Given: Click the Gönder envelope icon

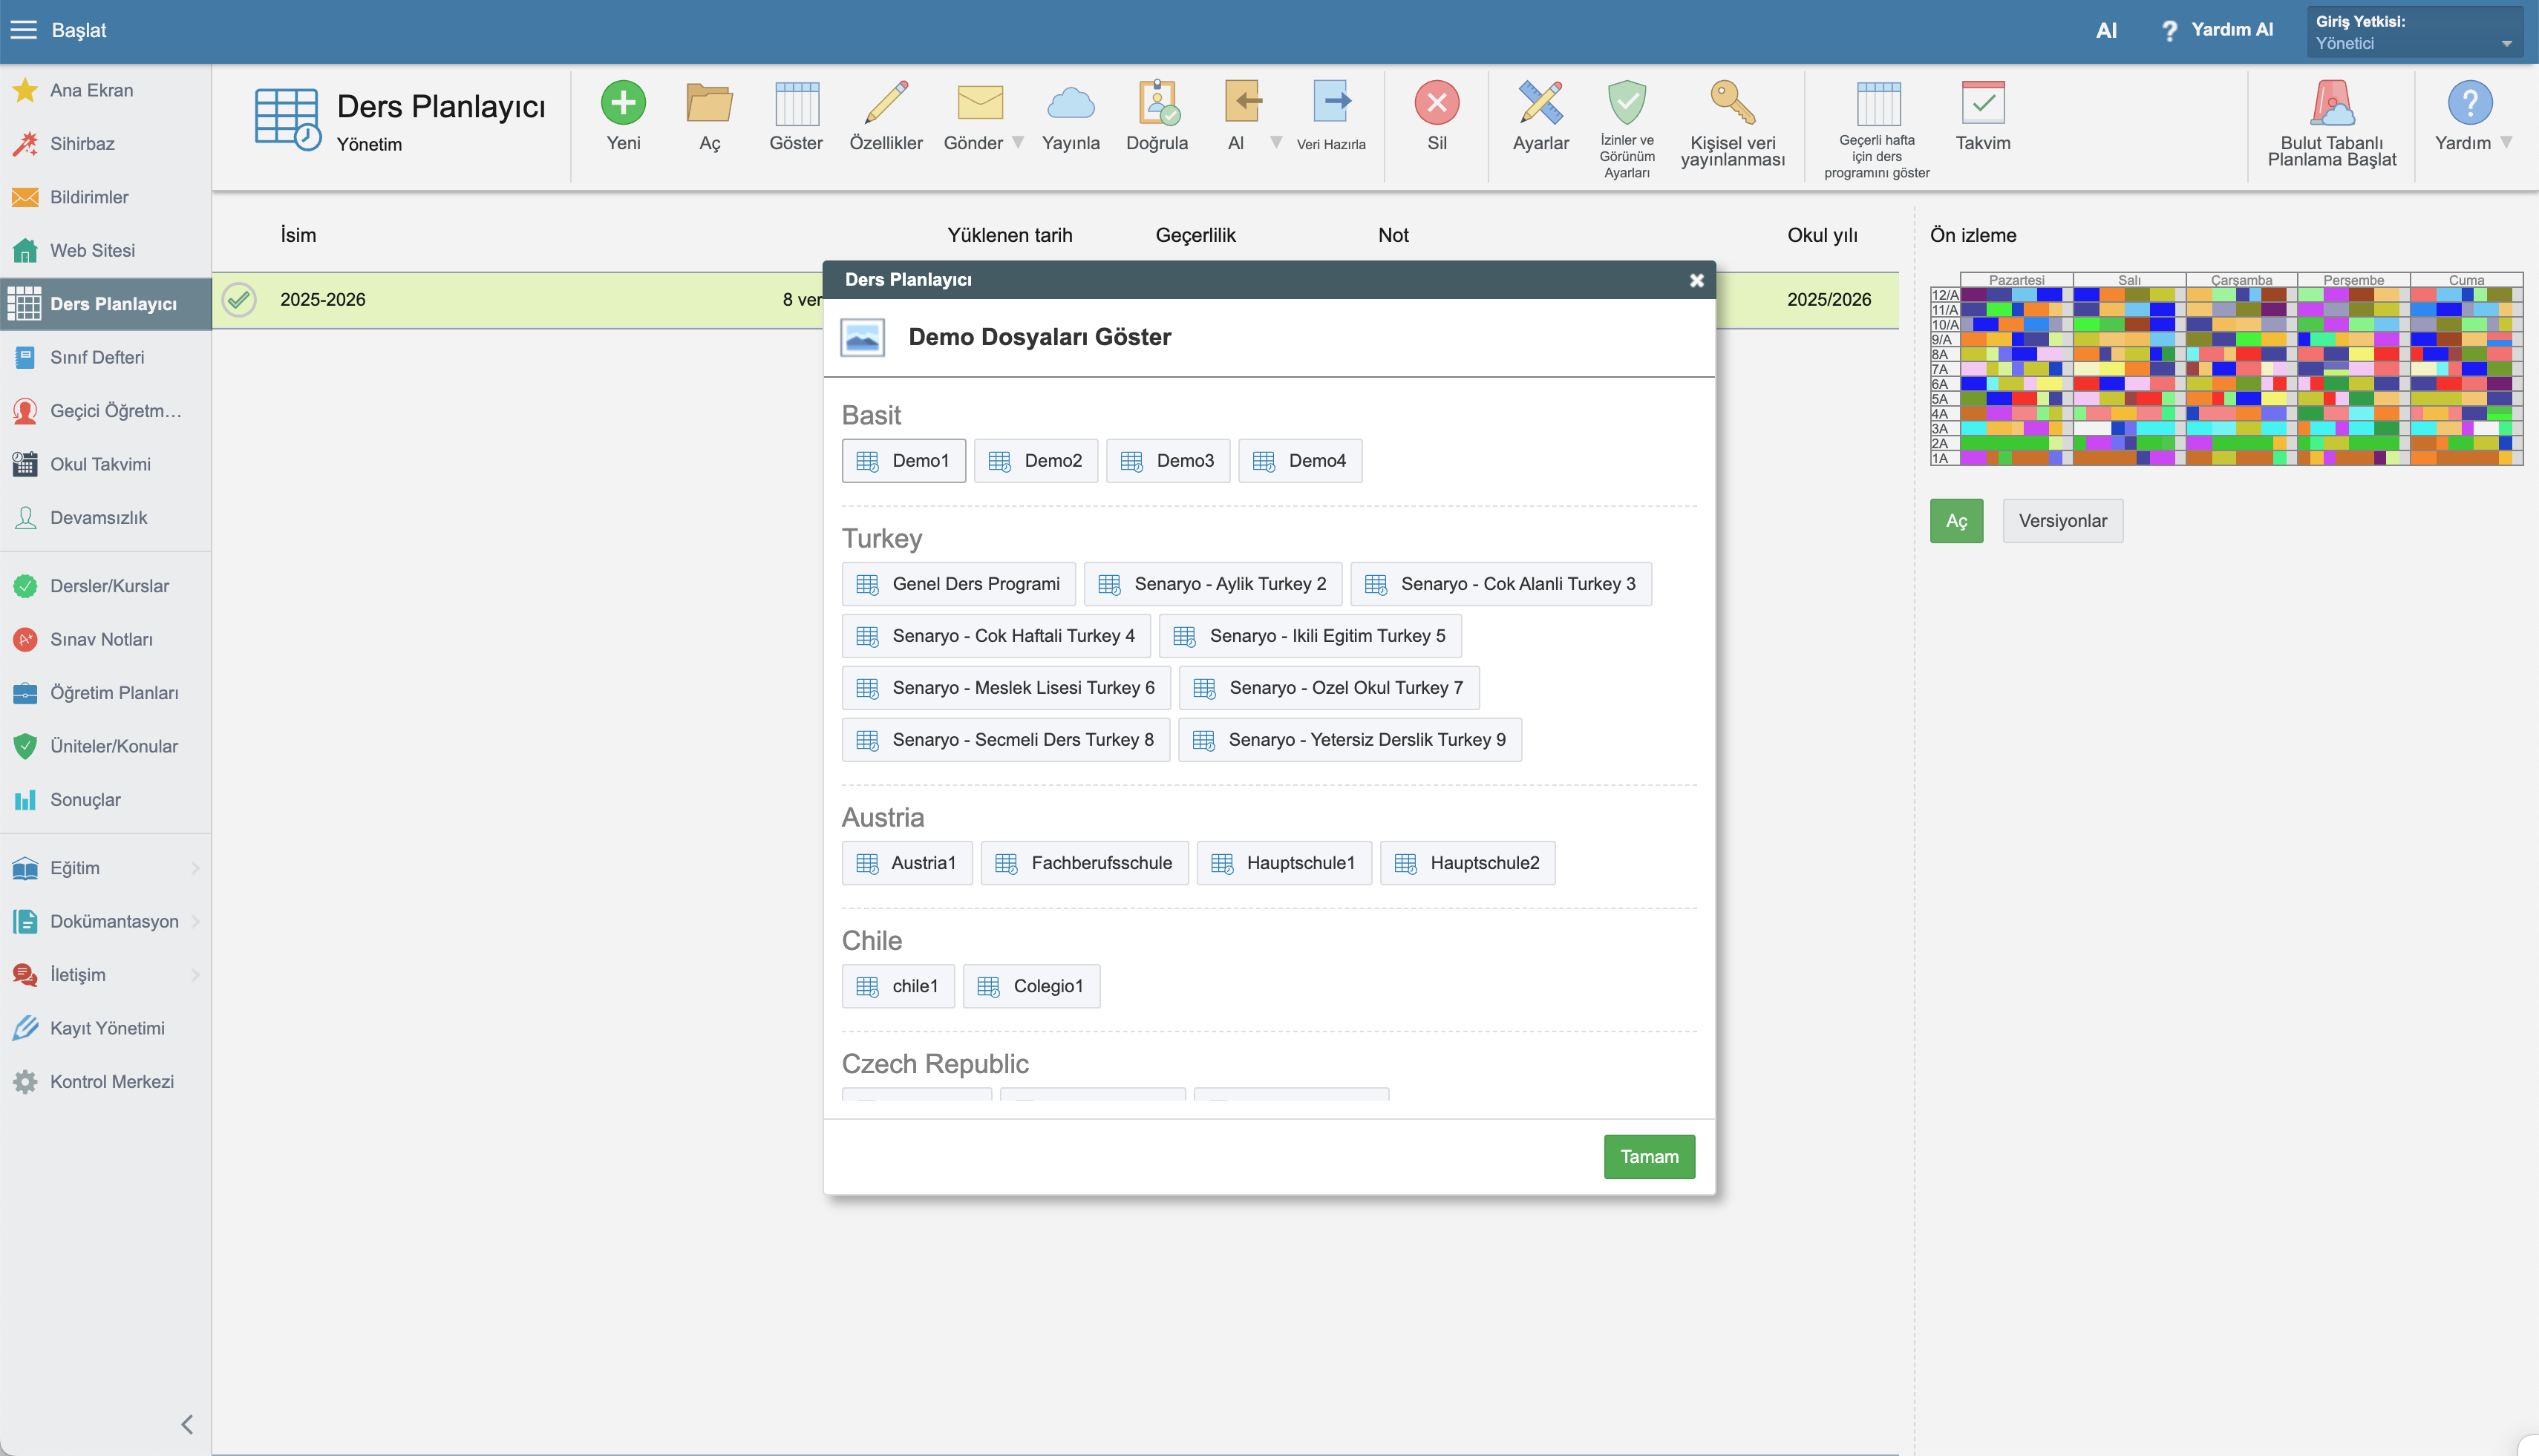Looking at the screenshot, I should coord(979,102).
